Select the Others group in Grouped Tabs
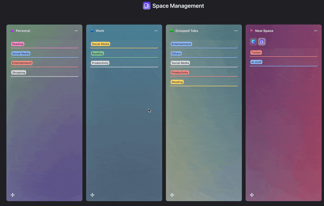This screenshot has width=324, height=206. pos(176,53)
